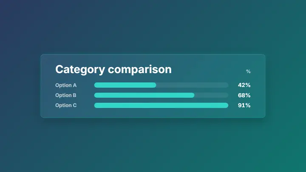Viewport: 306px width, 172px height.
Task: Click the full Option C progress bar
Action: point(161,105)
